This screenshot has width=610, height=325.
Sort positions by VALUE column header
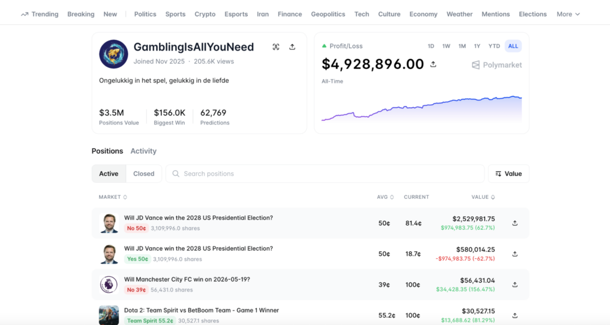click(x=483, y=197)
